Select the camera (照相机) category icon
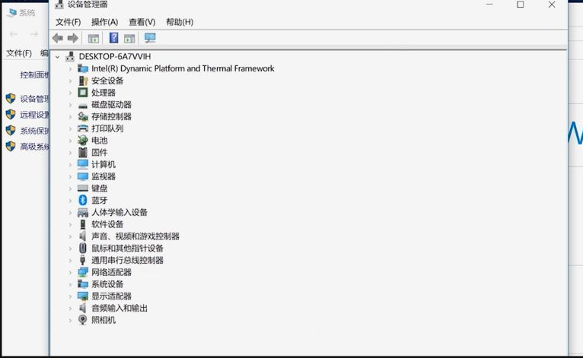Viewport: 583px width, 358px height. 83,320
